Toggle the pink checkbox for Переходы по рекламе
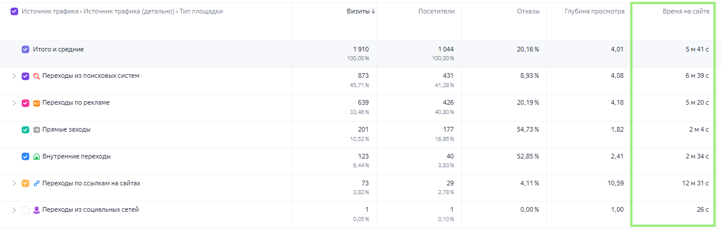721x231 pixels. tap(25, 103)
